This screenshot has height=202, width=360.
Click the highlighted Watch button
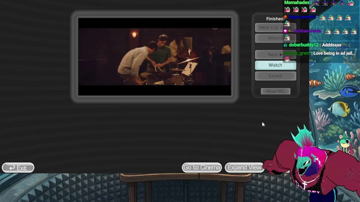(275, 65)
